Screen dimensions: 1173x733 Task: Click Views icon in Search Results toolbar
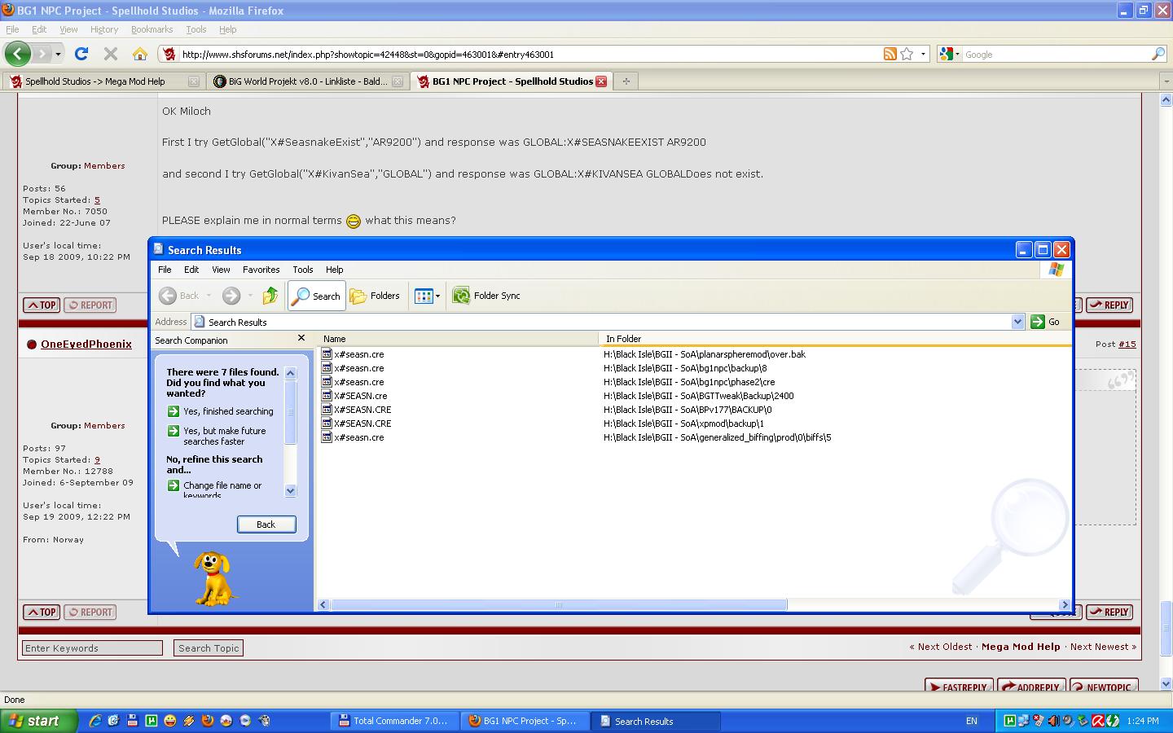click(x=424, y=296)
